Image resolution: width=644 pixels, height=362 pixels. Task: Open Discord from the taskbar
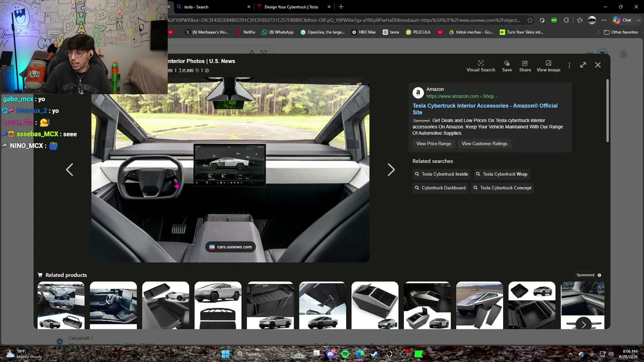pos(331,354)
